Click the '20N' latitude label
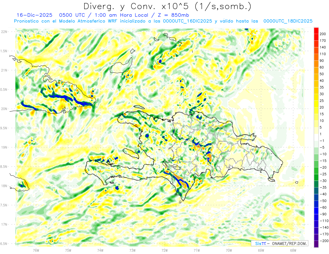 point(4,109)
